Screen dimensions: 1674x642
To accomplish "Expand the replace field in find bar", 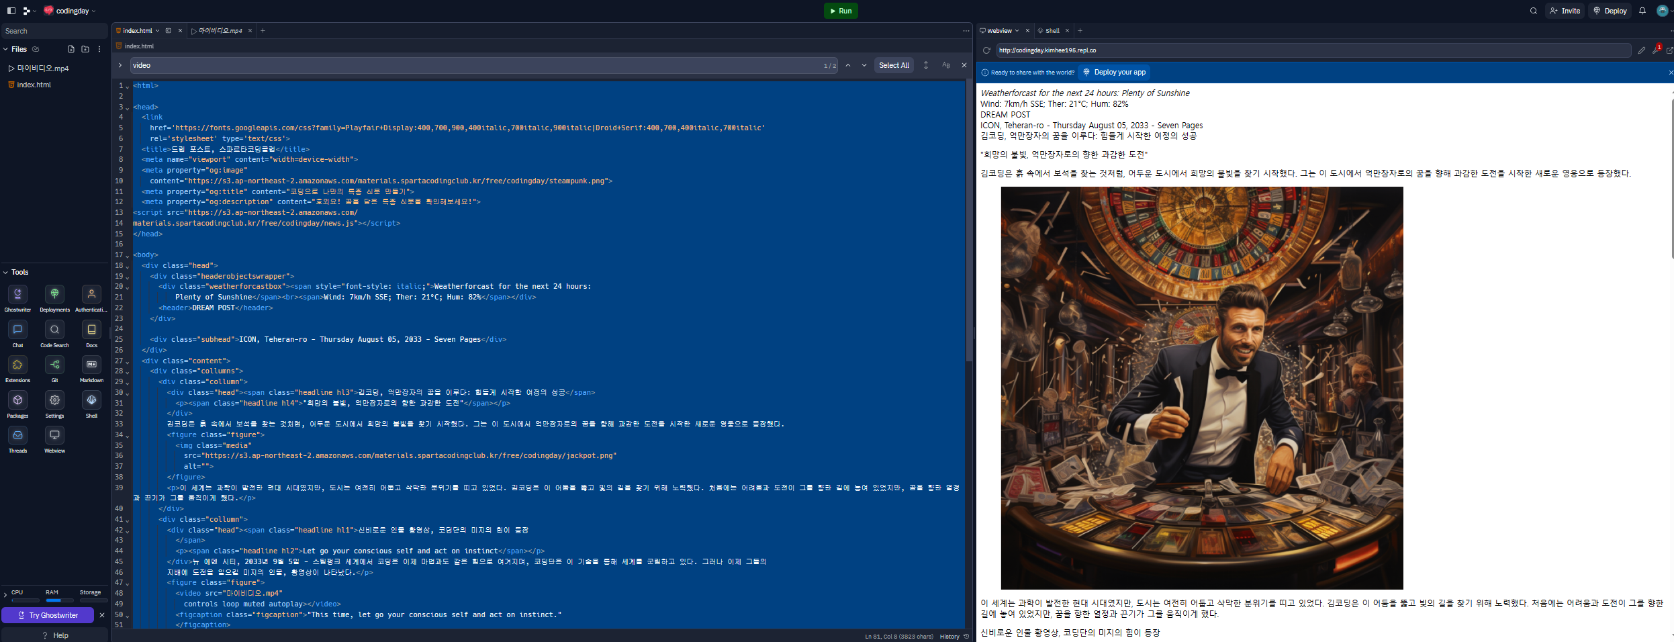I will tap(120, 65).
